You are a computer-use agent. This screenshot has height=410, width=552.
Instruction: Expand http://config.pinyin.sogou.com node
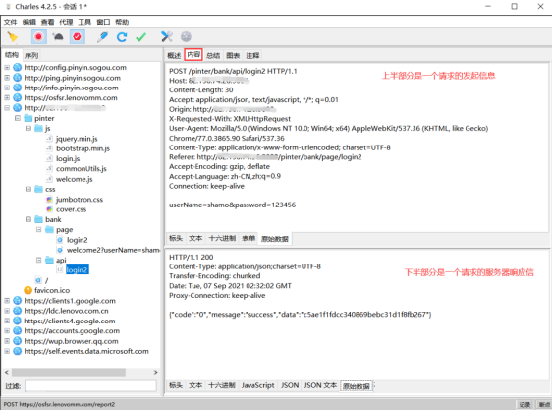click(x=7, y=67)
